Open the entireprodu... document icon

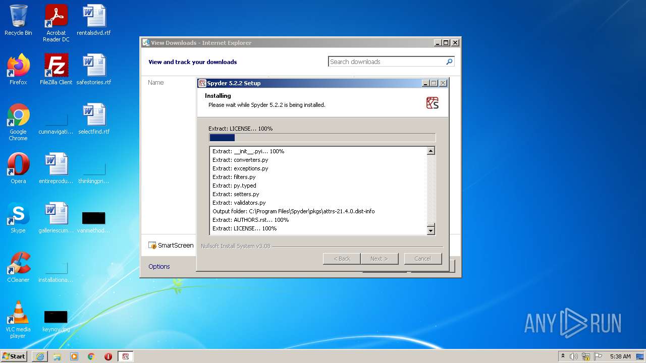point(56,168)
